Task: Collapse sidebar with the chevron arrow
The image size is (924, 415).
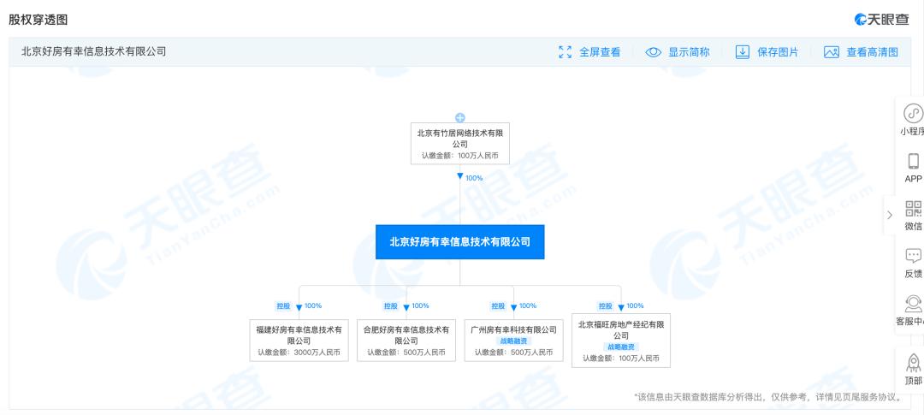Action: tap(889, 215)
